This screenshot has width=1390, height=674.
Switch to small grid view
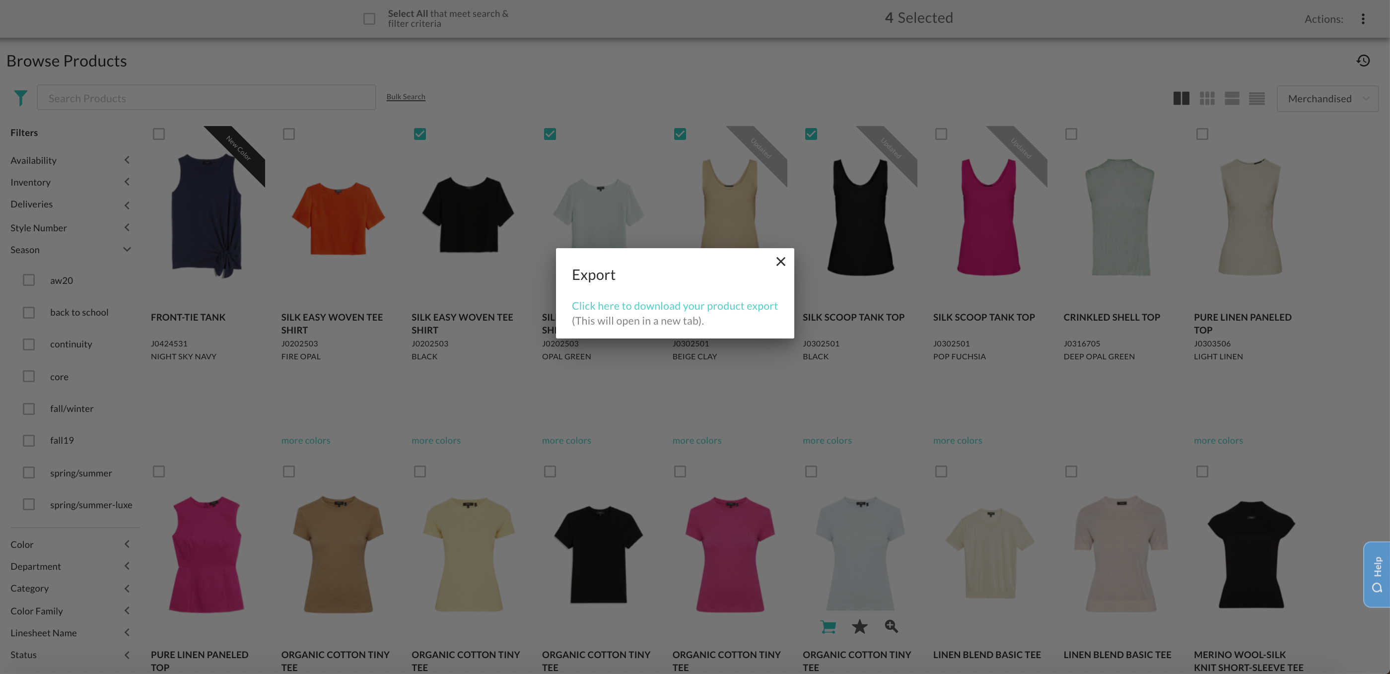(1207, 98)
